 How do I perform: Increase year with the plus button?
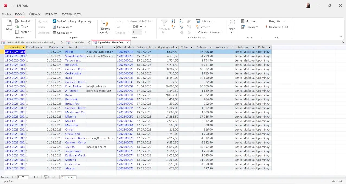[146, 27]
